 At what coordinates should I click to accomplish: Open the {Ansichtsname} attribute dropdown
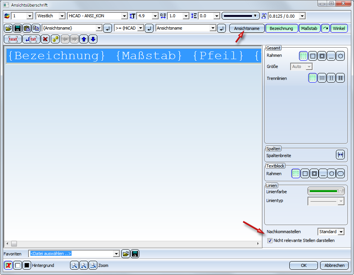[x=99, y=28]
